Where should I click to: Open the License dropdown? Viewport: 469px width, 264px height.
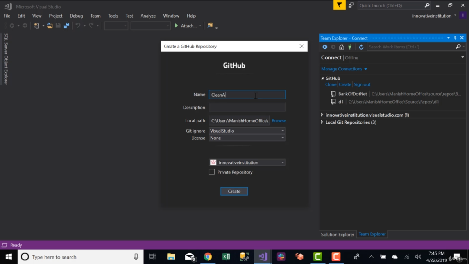click(x=247, y=138)
